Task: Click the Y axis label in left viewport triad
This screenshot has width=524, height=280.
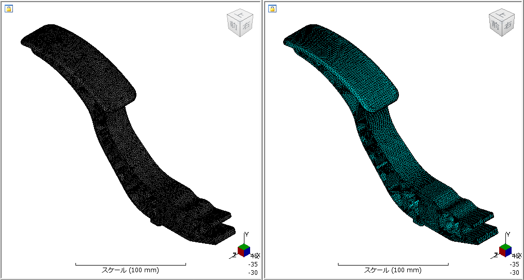Action: pos(246,235)
